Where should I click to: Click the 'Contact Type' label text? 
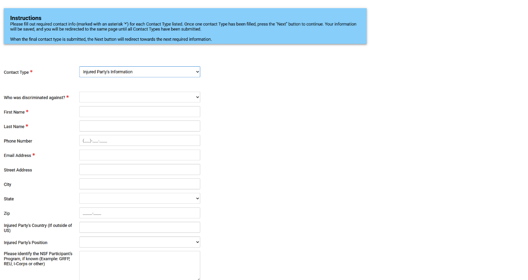coord(16,73)
